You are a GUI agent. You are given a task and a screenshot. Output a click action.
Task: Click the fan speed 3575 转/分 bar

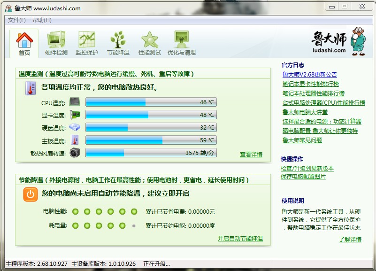(151, 153)
